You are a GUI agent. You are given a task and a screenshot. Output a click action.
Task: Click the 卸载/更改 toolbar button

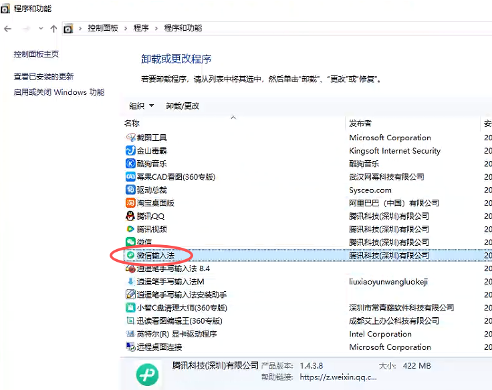point(182,106)
